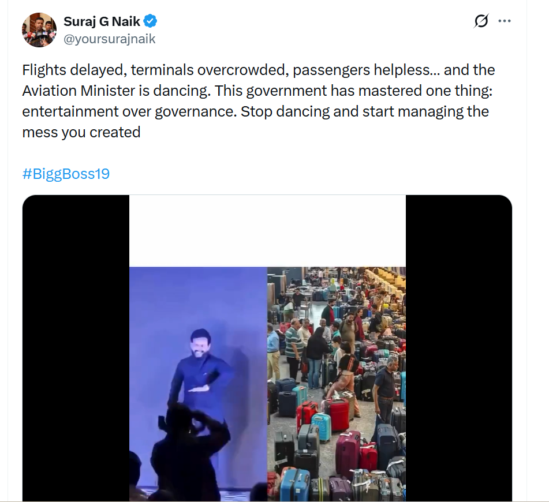Image resolution: width=549 pixels, height=502 pixels.
Task: Open the #BiggBoss19 hashtag
Action: 66,174
